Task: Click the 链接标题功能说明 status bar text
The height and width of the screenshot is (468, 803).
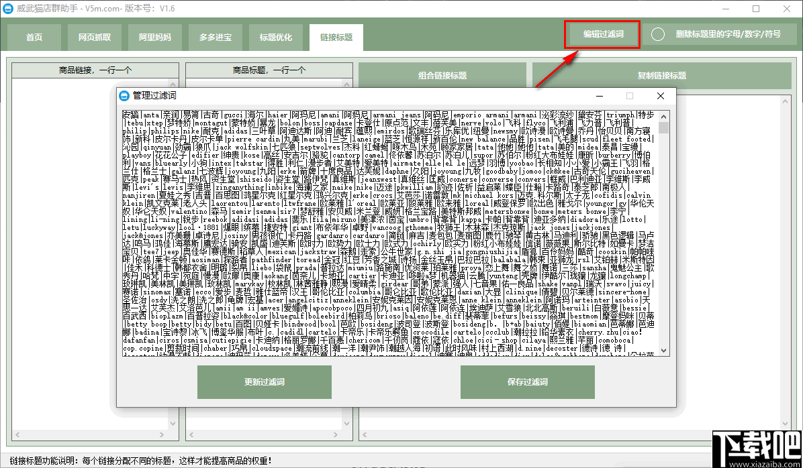Action: coord(140,461)
